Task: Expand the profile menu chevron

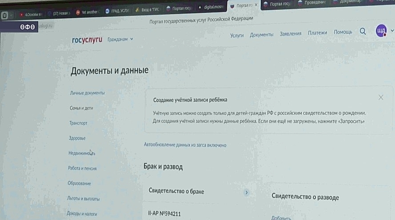Action: 392,31
